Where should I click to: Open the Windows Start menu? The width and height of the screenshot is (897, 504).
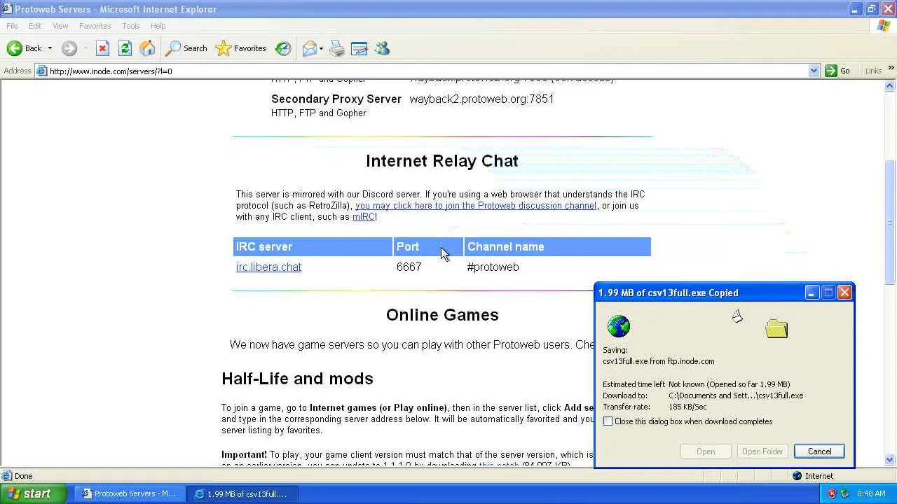click(33, 493)
